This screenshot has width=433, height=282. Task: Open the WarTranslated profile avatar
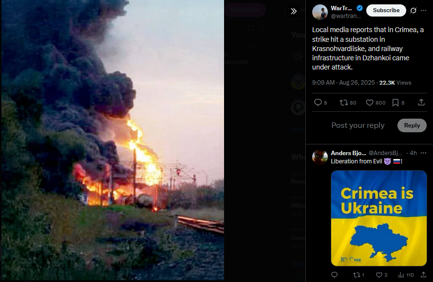pos(320,12)
